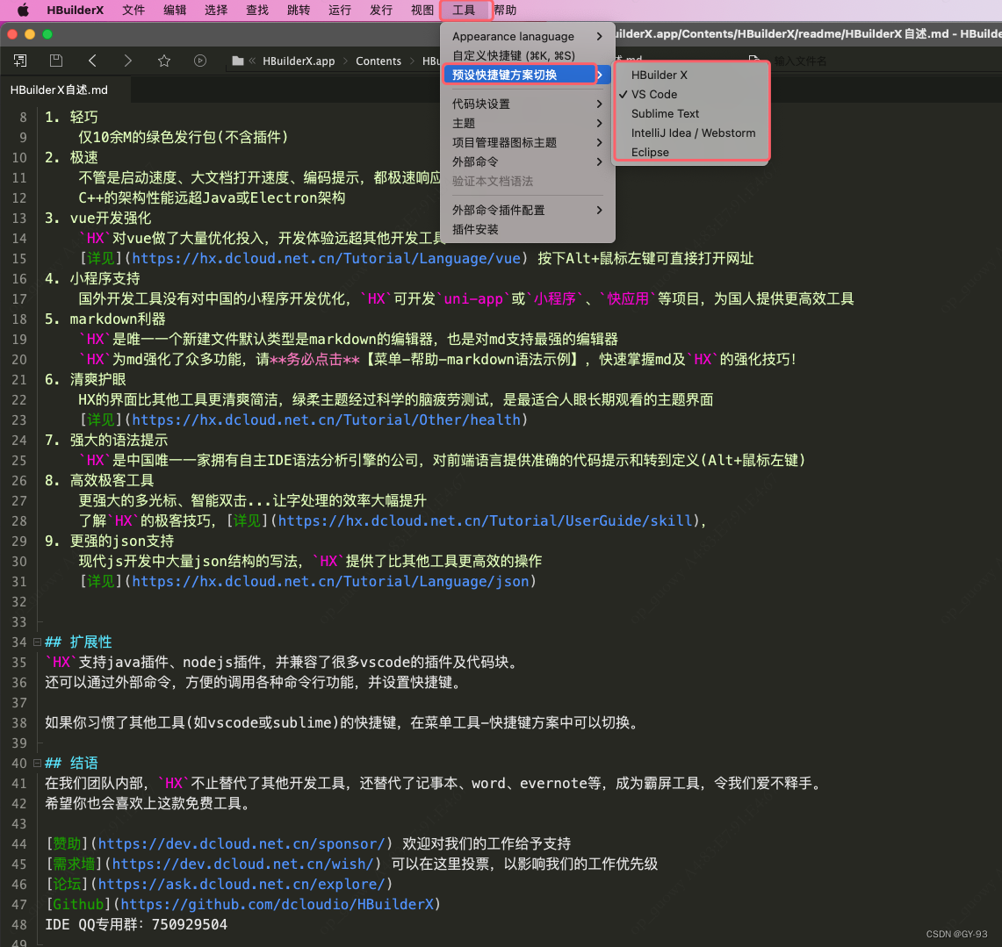Bookmark the file with the star icon
This screenshot has height=947, width=1002.
pyautogui.click(x=164, y=61)
